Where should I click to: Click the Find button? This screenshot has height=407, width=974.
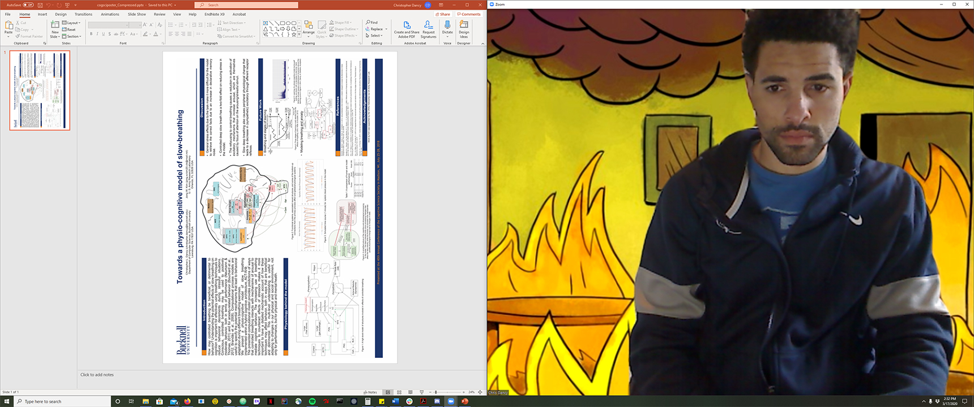tap(372, 23)
